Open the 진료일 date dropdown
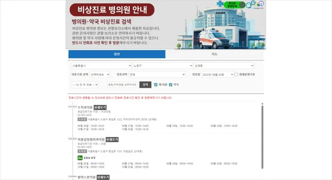 [217, 75]
